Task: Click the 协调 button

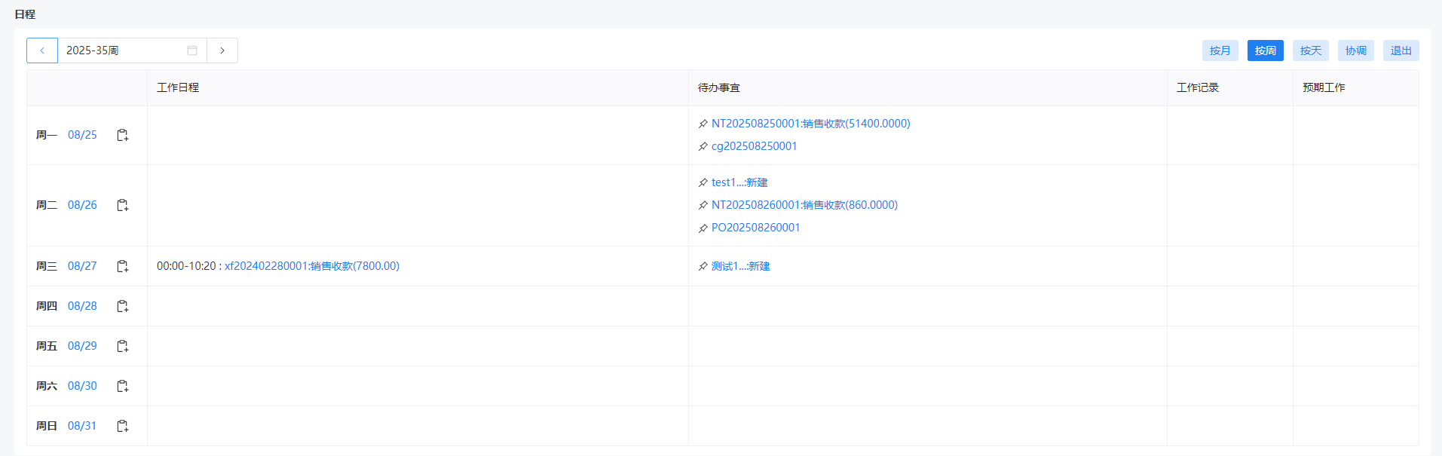Action: pos(1355,50)
